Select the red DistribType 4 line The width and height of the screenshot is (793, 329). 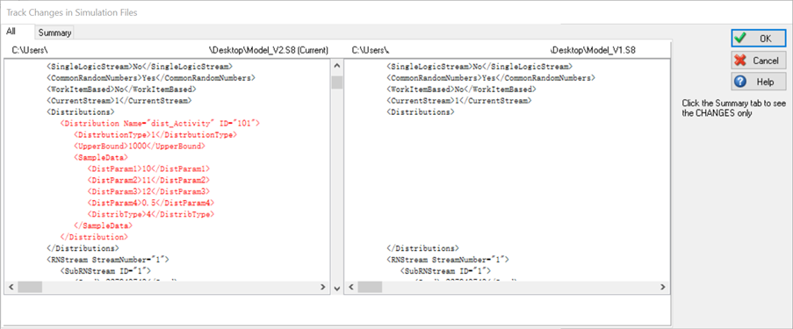click(151, 214)
